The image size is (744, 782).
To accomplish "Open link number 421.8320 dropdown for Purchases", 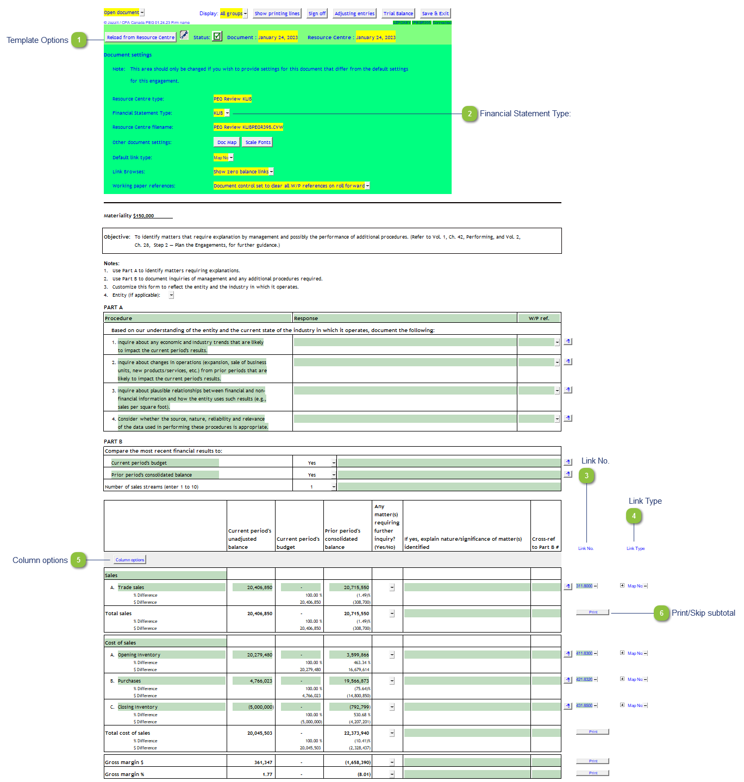I will [x=596, y=679].
